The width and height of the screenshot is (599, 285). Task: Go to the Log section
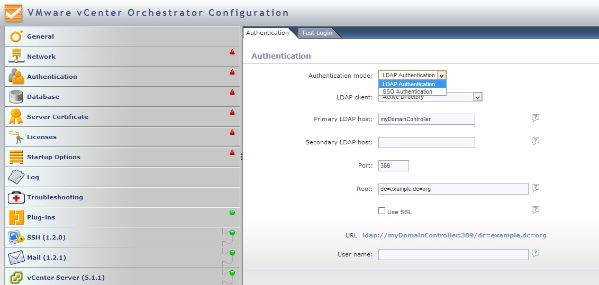tap(33, 177)
